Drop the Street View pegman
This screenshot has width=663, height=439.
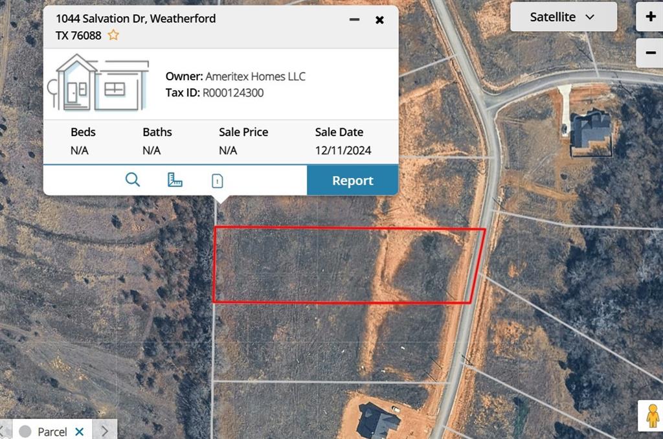click(651, 416)
